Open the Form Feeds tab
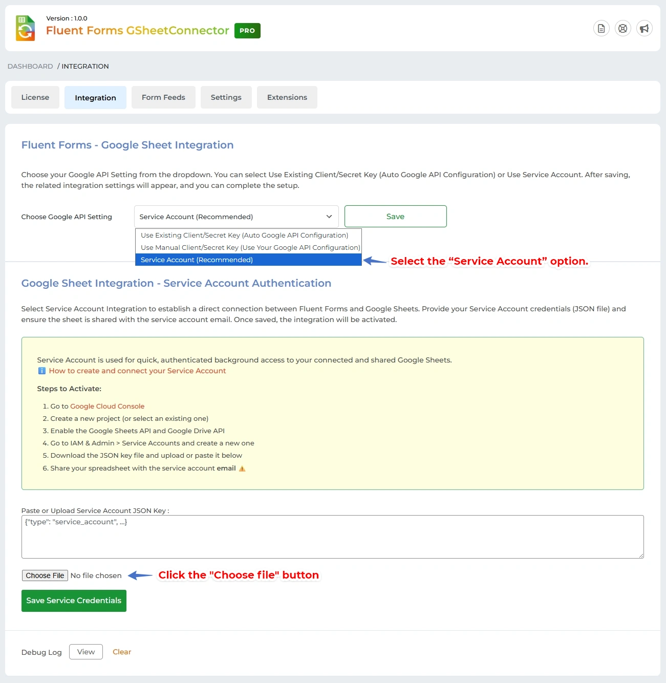This screenshot has height=683, width=666. pyautogui.click(x=163, y=97)
